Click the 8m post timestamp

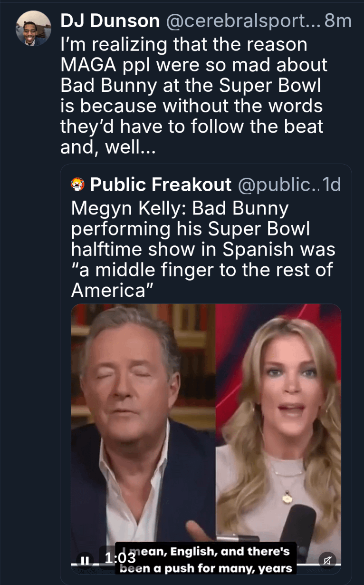338,21
